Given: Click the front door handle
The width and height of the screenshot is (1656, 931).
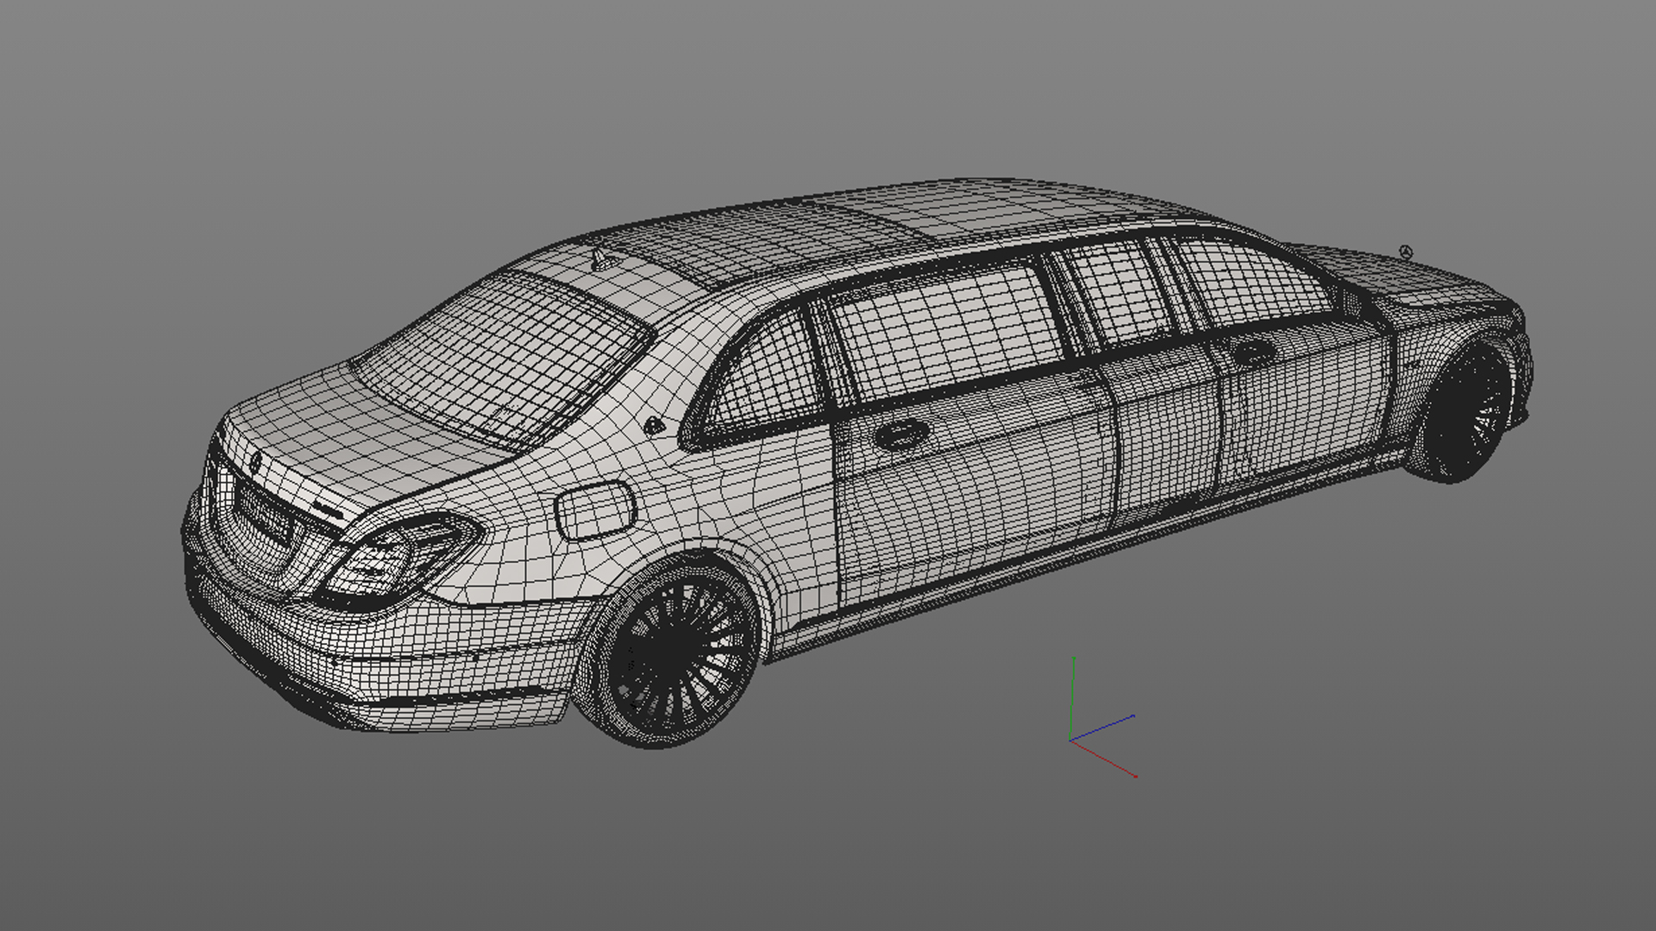Looking at the screenshot, I should tap(1252, 353).
